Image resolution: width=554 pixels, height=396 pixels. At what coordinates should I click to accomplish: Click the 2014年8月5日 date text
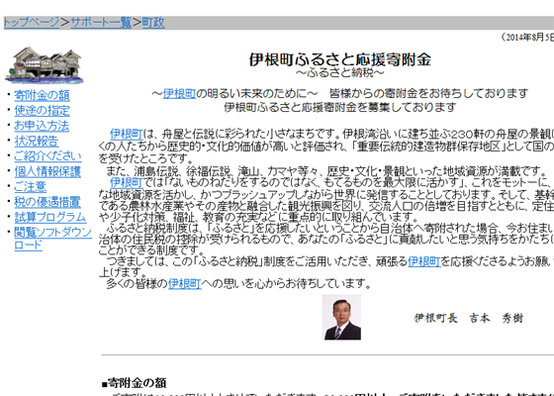[528, 38]
